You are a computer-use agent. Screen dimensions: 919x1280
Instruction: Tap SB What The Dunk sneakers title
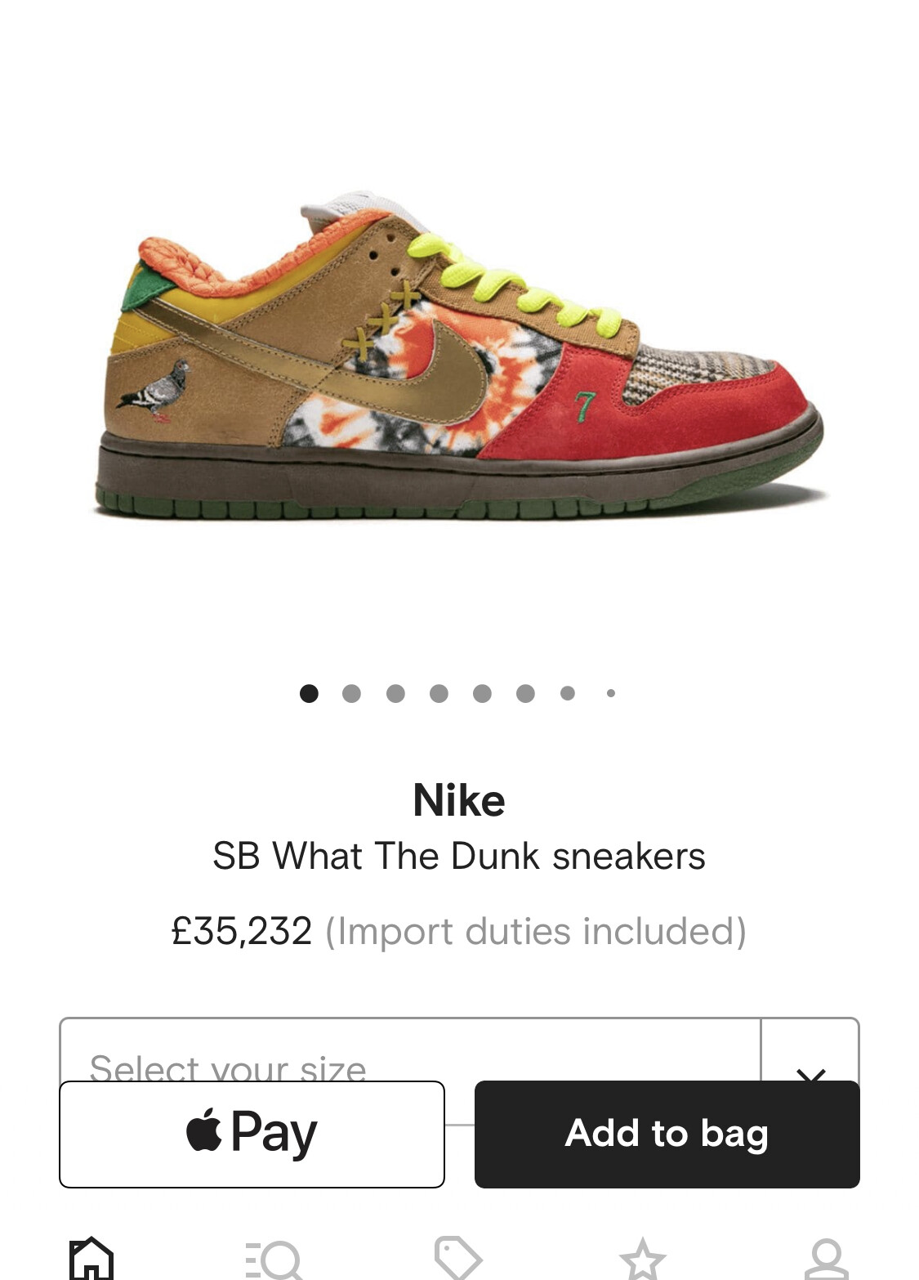coord(459,857)
